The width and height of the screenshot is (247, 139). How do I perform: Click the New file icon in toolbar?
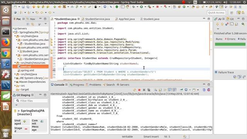tap(15, 7)
